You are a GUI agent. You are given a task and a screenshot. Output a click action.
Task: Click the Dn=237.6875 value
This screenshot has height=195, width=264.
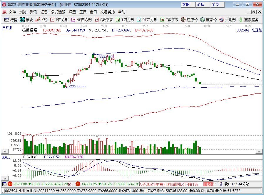(x=121, y=30)
